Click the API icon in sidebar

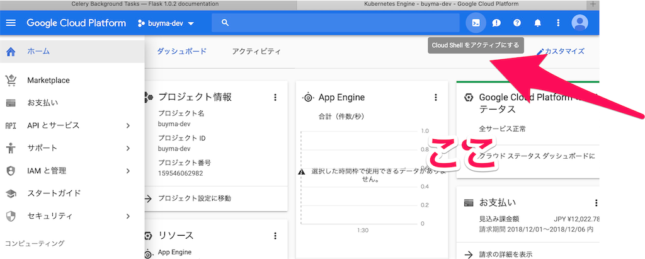pos(11,125)
